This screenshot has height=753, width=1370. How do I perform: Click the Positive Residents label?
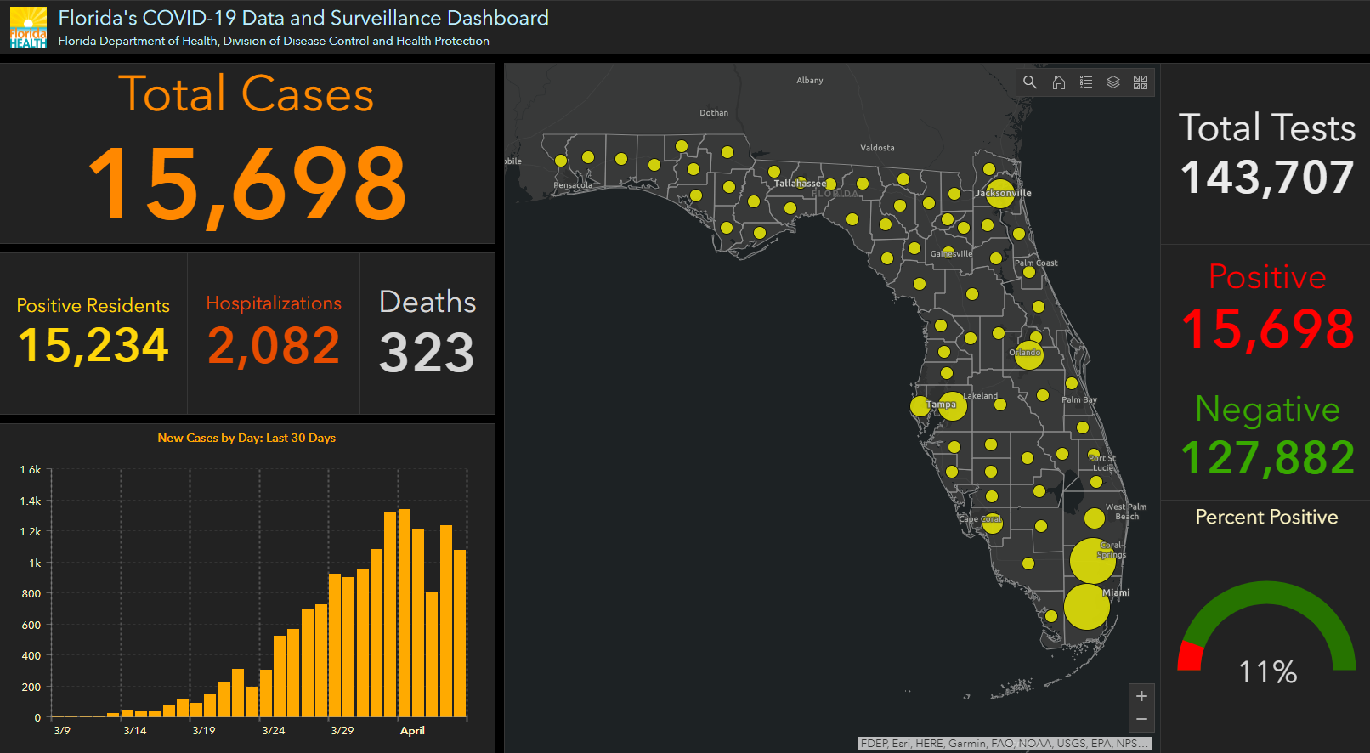[x=93, y=305]
